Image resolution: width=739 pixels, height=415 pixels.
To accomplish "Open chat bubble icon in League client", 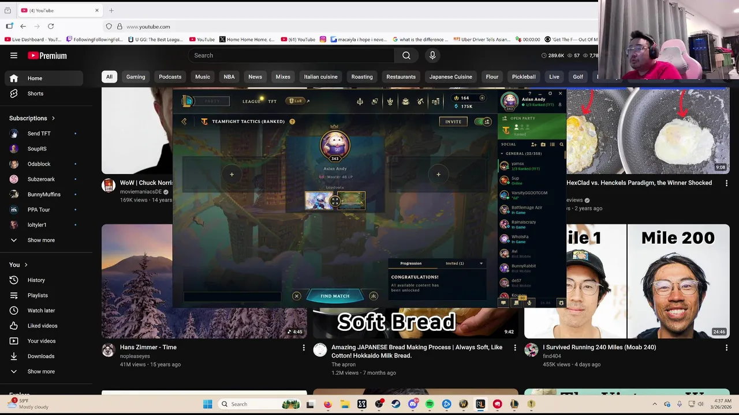I will 503,303.
